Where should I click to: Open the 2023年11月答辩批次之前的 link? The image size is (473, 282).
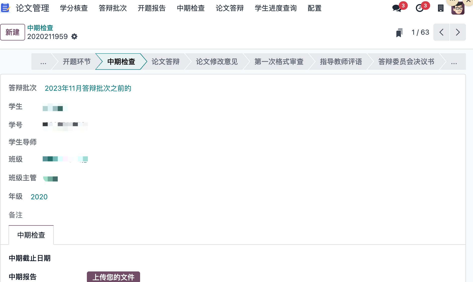click(88, 88)
